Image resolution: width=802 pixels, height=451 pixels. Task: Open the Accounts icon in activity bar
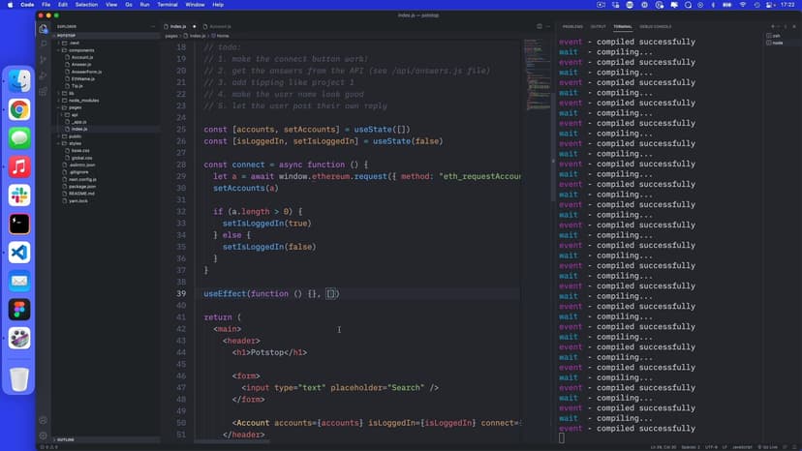point(44,420)
